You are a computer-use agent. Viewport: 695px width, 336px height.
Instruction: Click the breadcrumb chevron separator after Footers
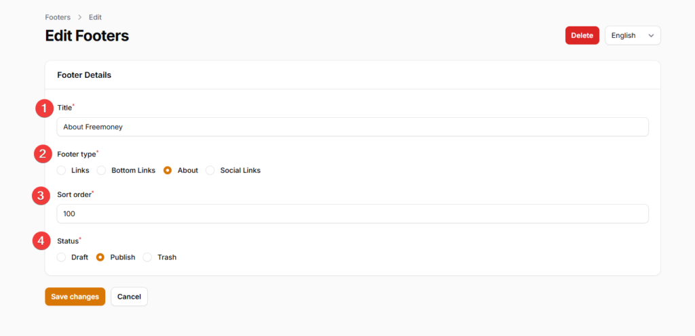(80, 18)
